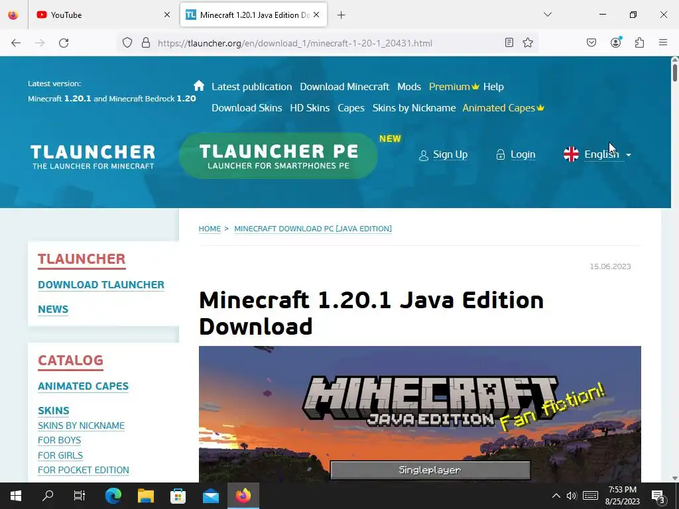Reload the current page
Image resolution: width=679 pixels, height=509 pixels.
pos(64,43)
